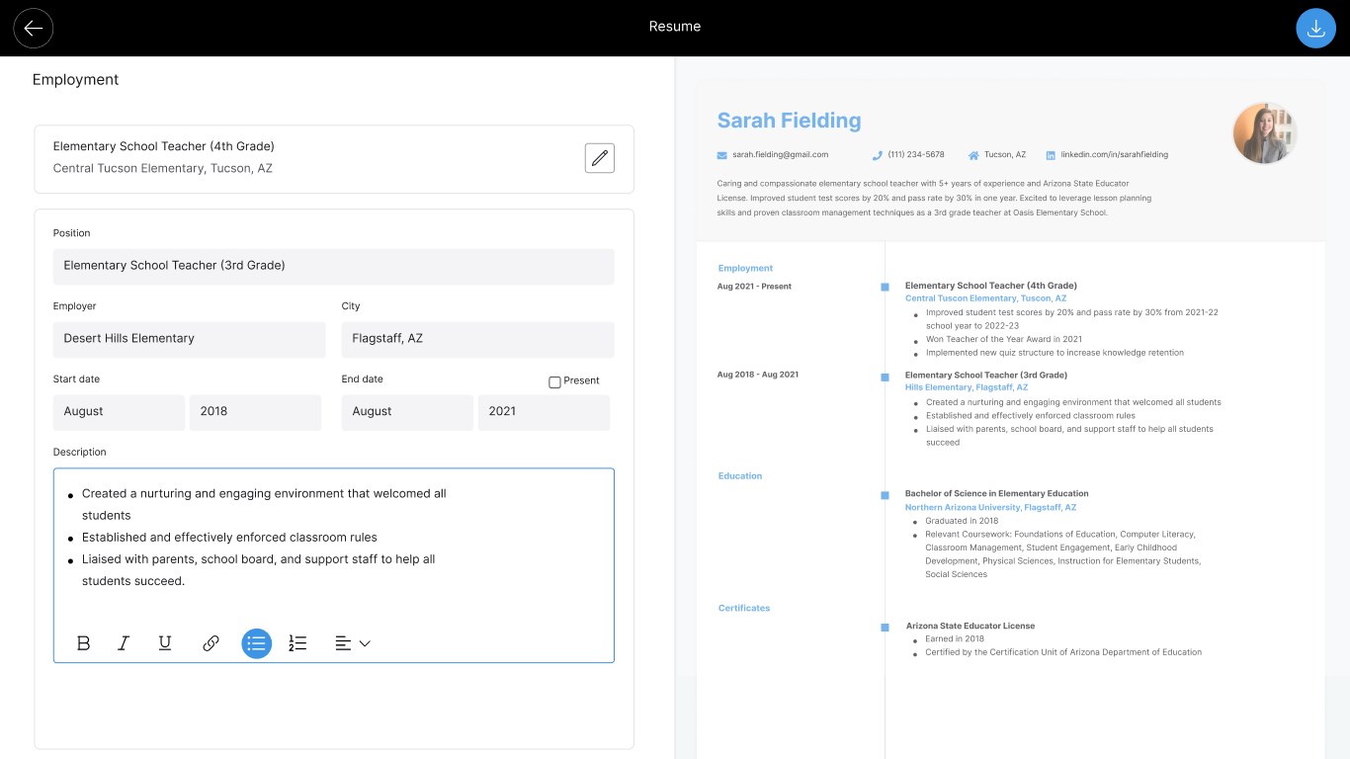Insert a link using chain icon
The width and height of the screenshot is (1350, 759).
211,643
